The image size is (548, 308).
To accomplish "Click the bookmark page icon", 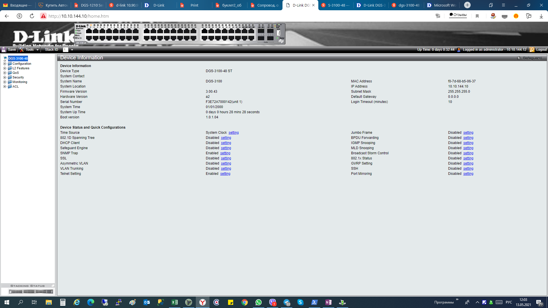I will tap(477, 16).
